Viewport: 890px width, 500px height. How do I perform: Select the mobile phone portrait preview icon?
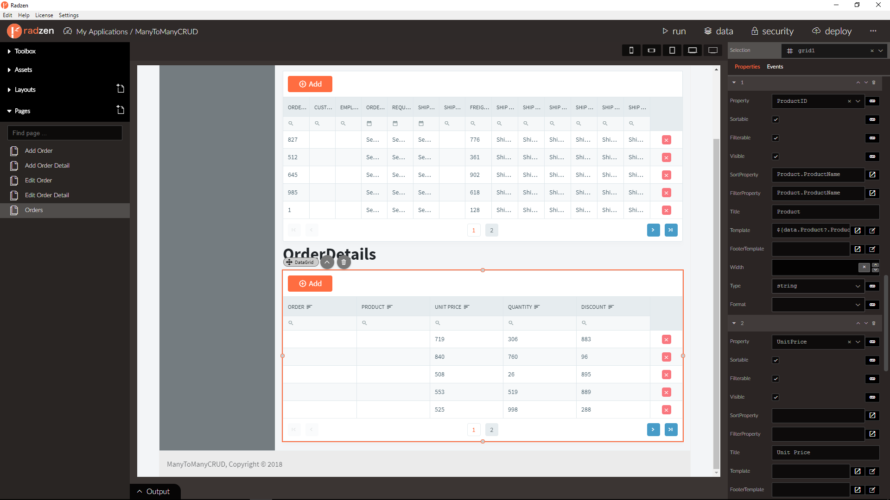click(631, 50)
